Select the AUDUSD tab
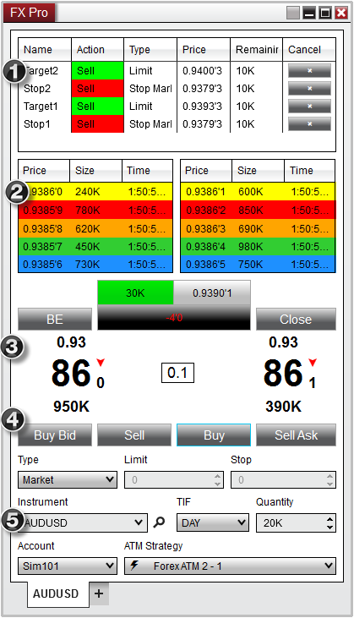Image resolution: width=354 pixels, height=618 pixels. [x=58, y=593]
